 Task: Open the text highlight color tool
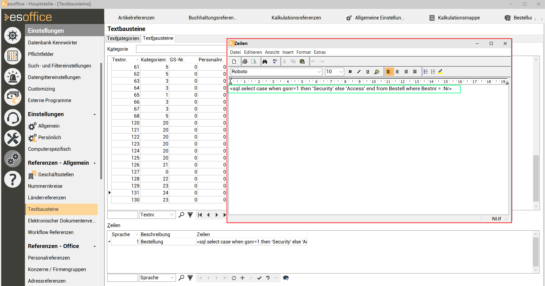pyautogui.click(x=440, y=72)
